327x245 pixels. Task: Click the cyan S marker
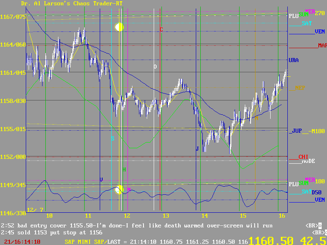(112, 138)
